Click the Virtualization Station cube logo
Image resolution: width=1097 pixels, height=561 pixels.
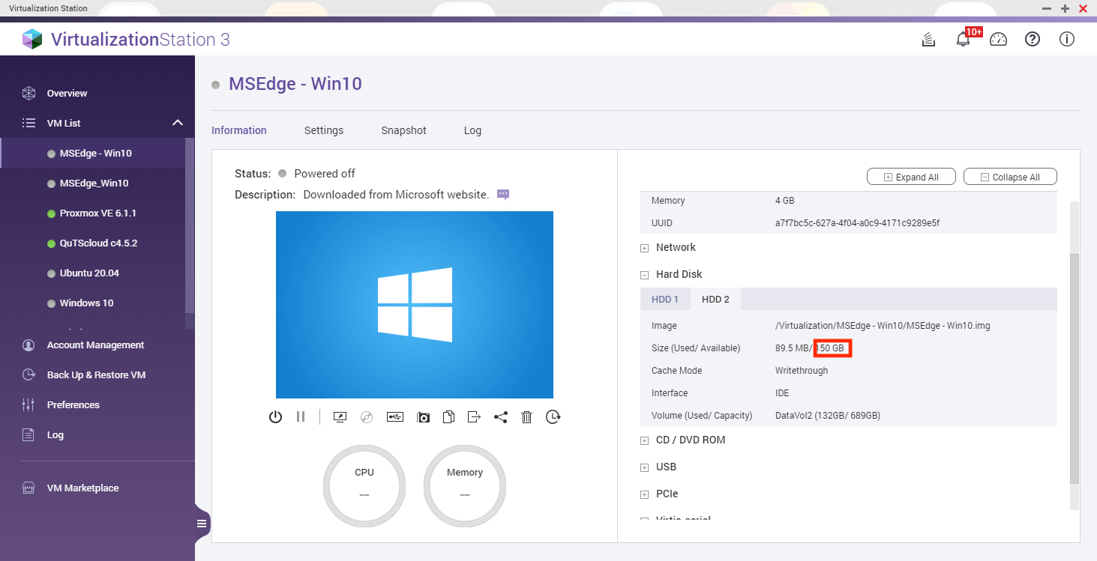(32, 39)
